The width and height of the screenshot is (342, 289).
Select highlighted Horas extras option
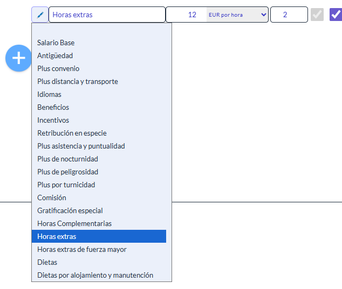(x=99, y=236)
